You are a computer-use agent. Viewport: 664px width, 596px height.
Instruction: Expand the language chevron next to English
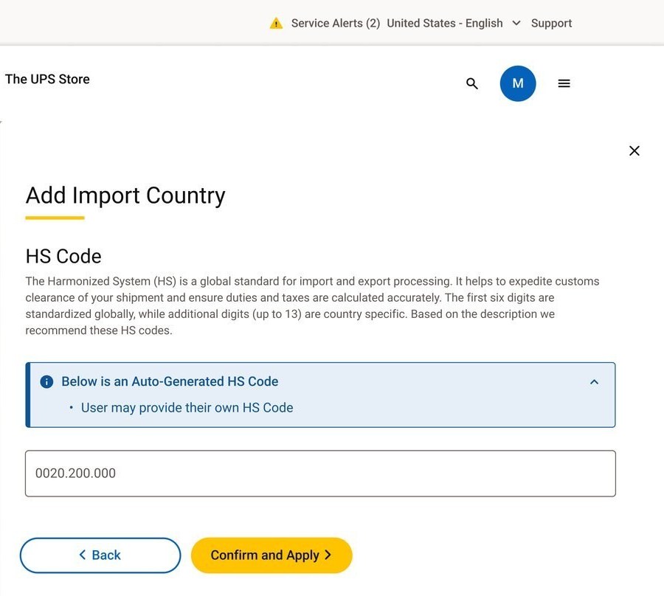516,23
